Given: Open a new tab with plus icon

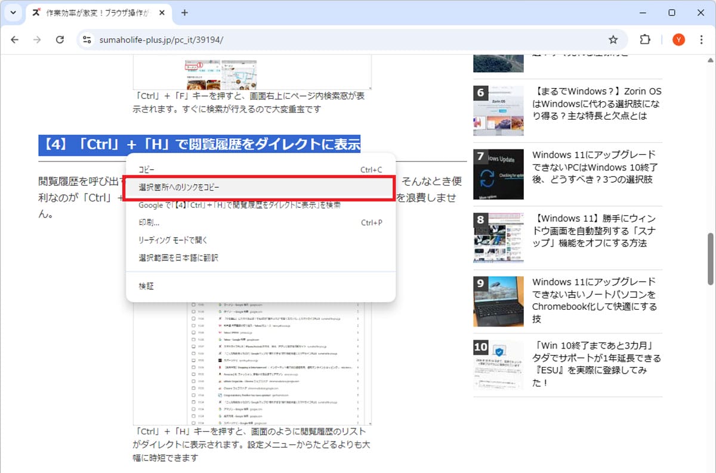Looking at the screenshot, I should [x=184, y=13].
